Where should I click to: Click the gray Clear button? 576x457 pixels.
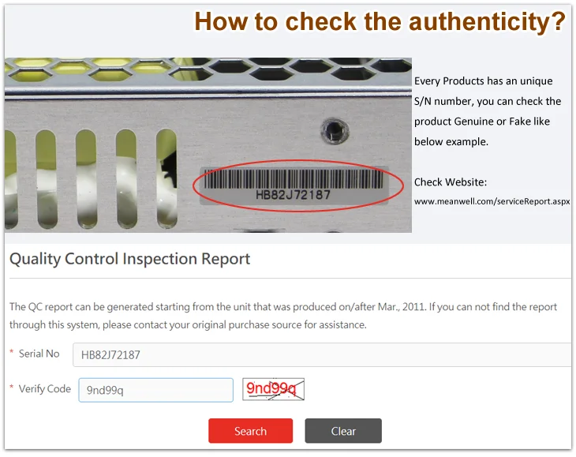(x=343, y=430)
